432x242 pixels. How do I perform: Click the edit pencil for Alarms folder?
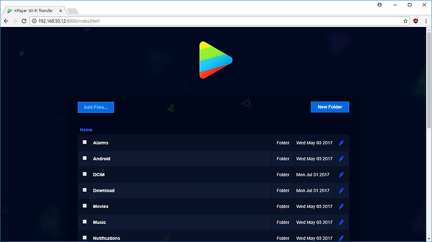(x=341, y=143)
